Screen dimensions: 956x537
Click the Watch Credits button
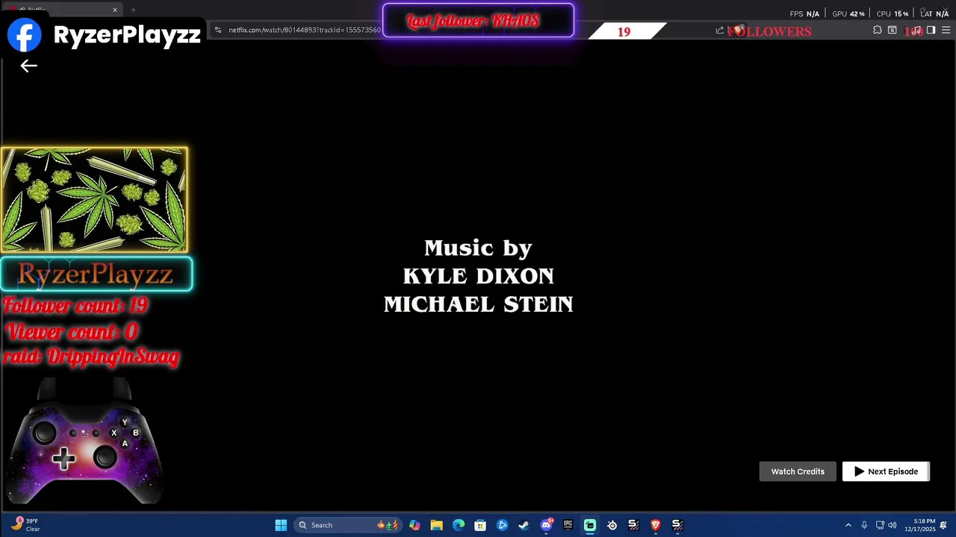point(798,471)
